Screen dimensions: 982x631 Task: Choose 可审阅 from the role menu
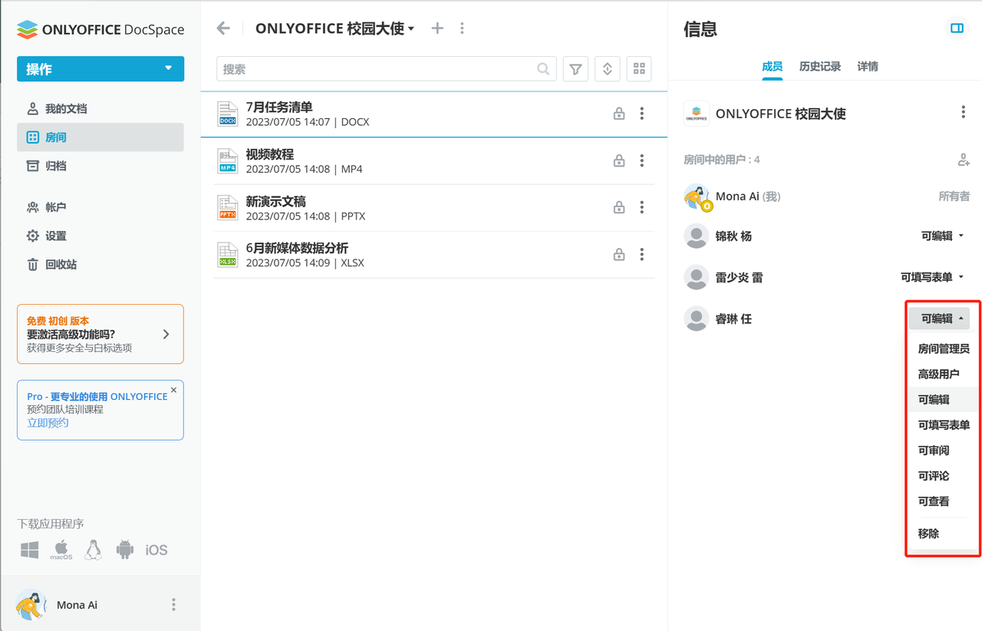click(944, 450)
